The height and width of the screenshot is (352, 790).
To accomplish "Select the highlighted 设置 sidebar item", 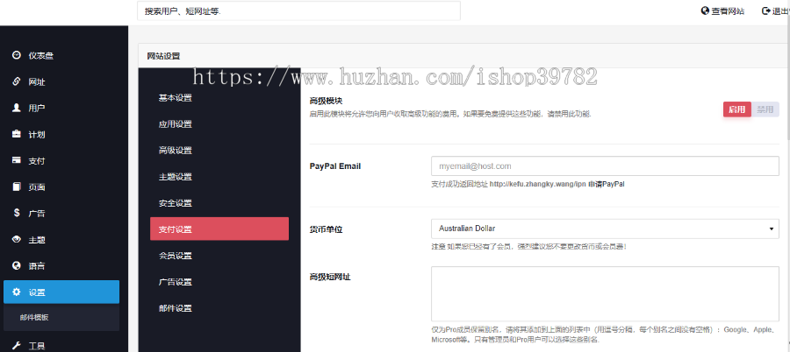I will click(x=61, y=292).
